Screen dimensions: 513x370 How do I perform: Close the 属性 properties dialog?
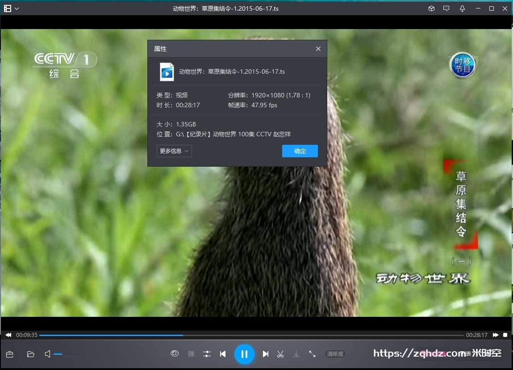click(318, 49)
